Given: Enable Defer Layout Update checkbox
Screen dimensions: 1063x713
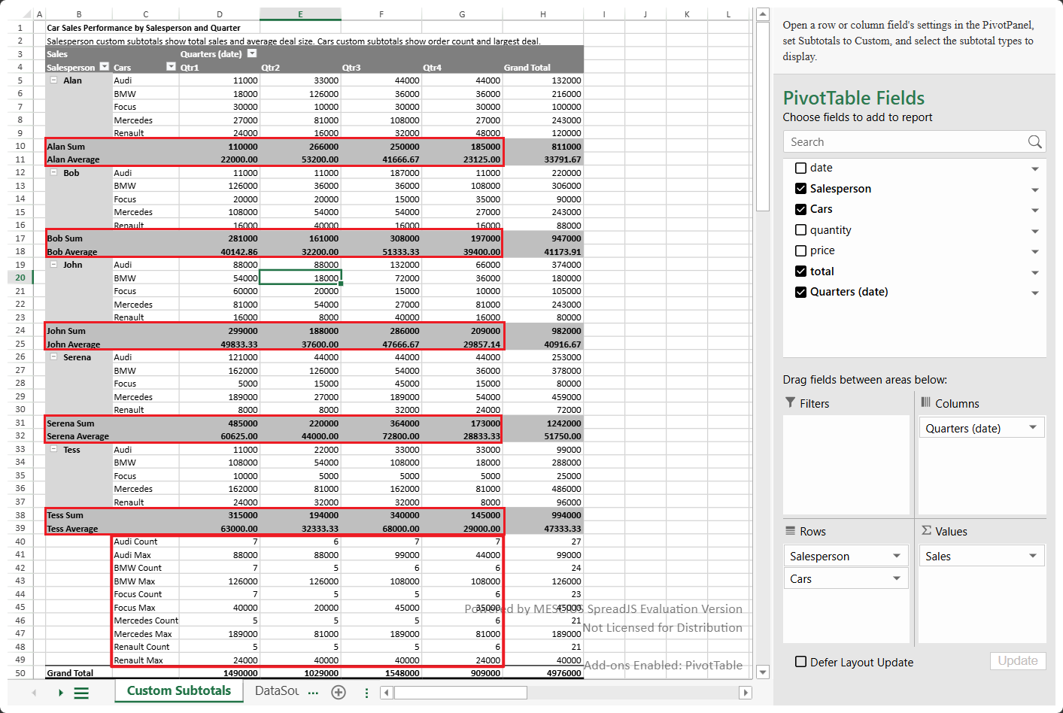Looking at the screenshot, I should [x=800, y=662].
